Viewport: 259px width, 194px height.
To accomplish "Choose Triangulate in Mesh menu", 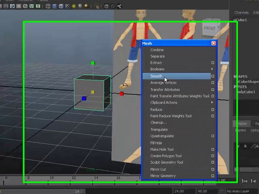I will [x=159, y=129].
